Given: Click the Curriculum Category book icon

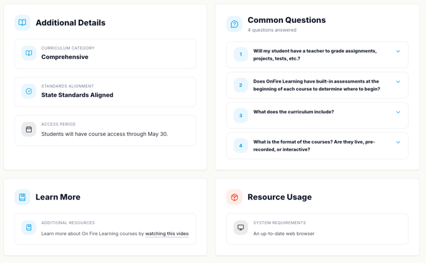Looking at the screenshot, I should (29, 53).
